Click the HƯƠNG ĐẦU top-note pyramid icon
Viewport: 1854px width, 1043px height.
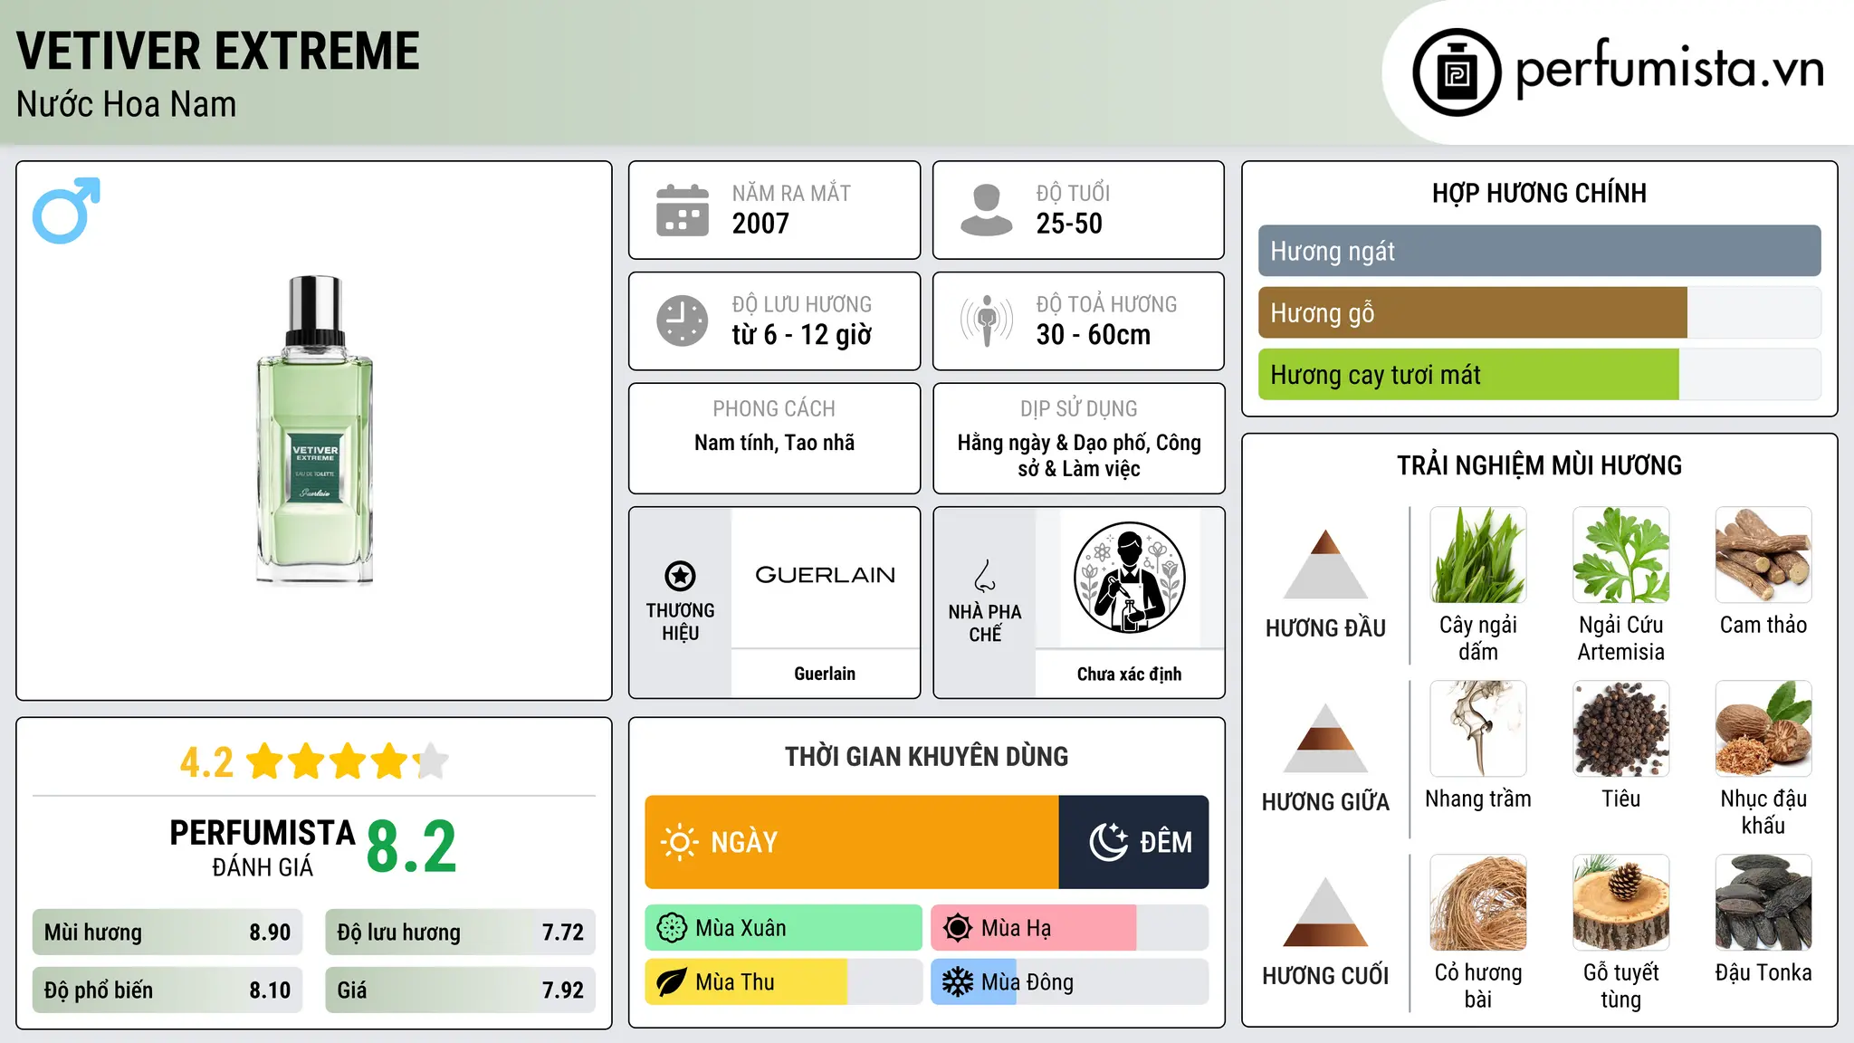point(1325,564)
